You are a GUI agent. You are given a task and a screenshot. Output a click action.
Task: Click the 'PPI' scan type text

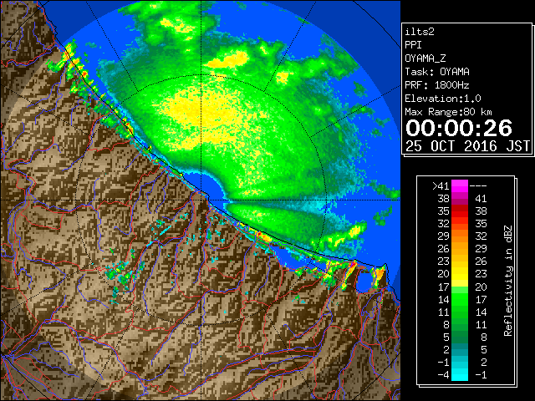point(413,45)
